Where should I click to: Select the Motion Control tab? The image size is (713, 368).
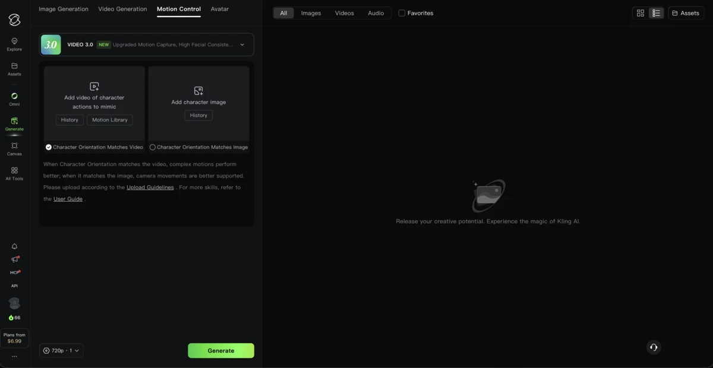click(x=179, y=9)
